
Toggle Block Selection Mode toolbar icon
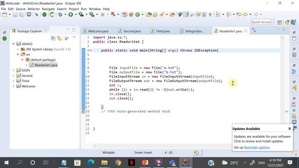coord(204,14)
